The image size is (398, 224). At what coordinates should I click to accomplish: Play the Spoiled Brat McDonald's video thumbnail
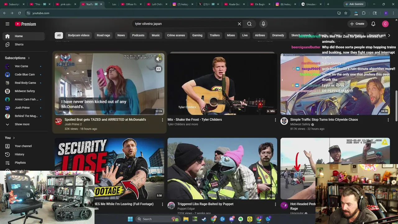click(109, 84)
